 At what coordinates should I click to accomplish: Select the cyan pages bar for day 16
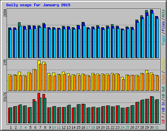pyautogui.click(x=84, y=42)
